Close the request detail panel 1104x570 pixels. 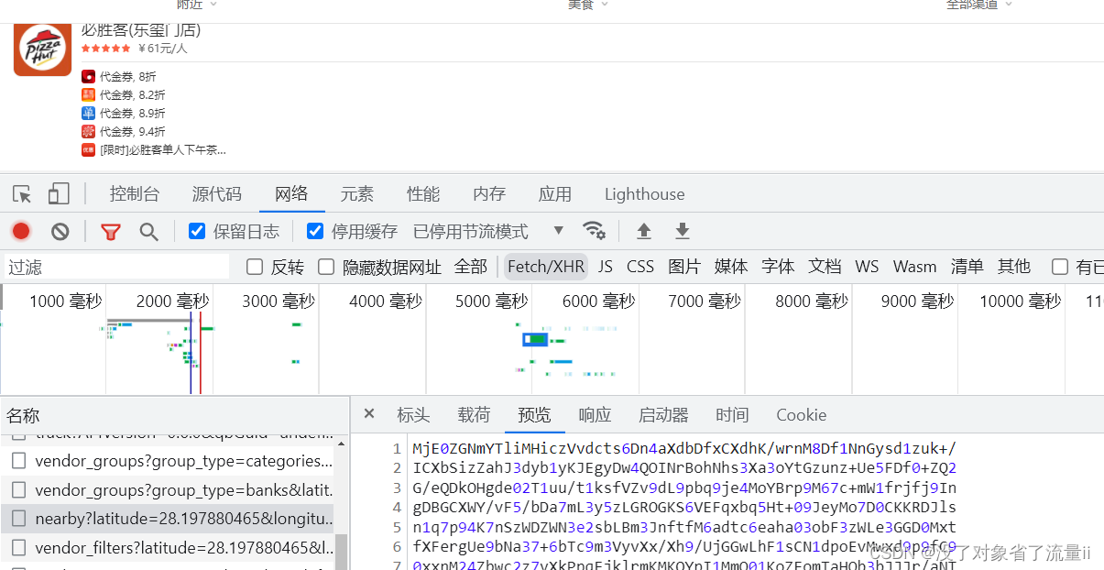click(369, 414)
